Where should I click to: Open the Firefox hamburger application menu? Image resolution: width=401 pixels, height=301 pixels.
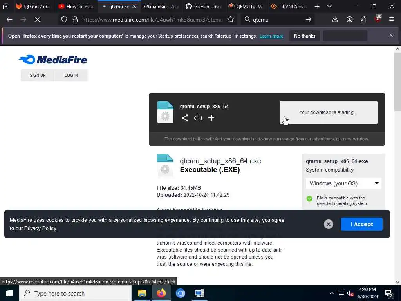tap(392, 19)
